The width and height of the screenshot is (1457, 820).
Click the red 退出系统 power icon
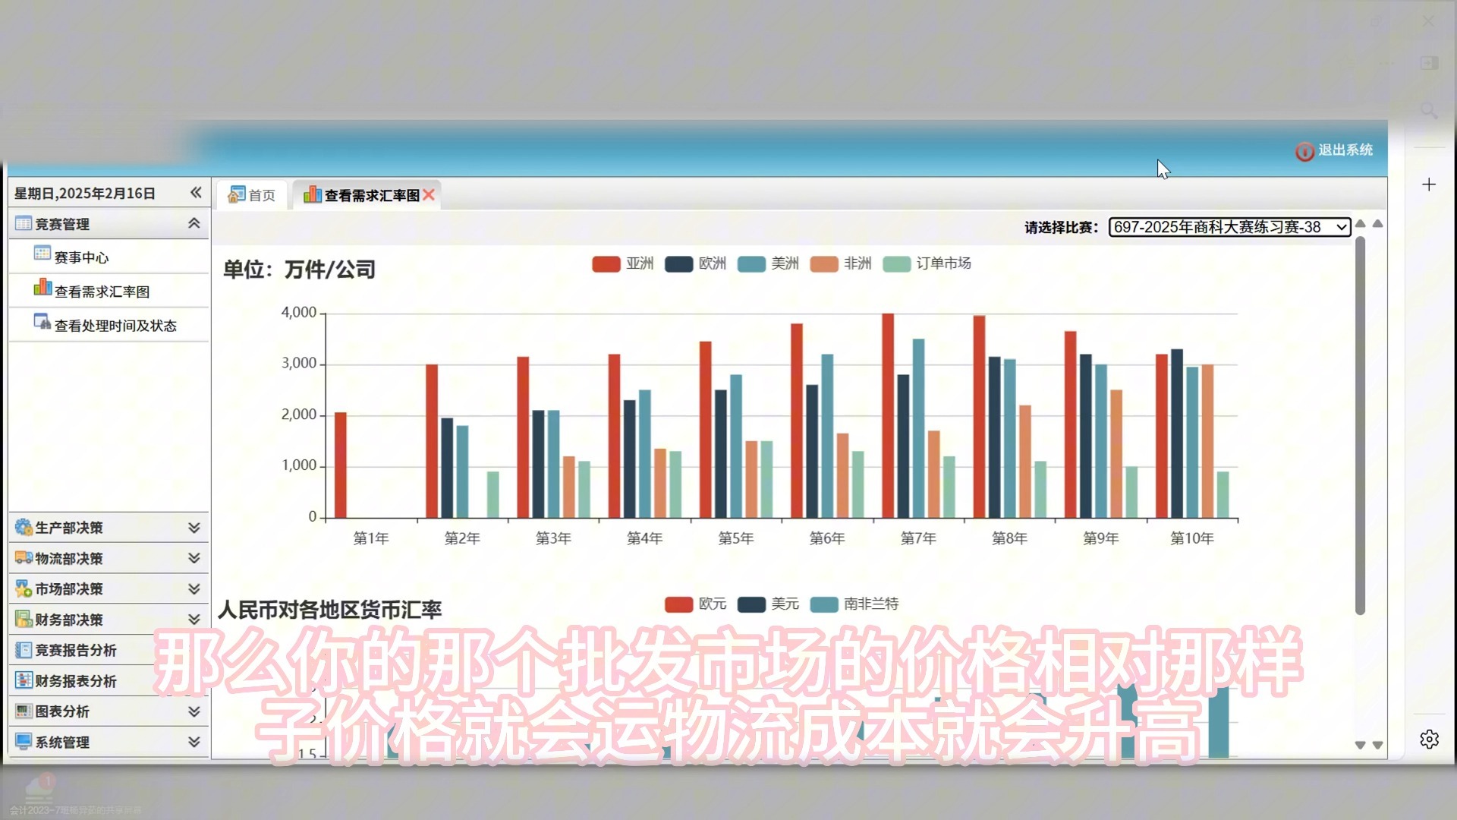pos(1304,151)
